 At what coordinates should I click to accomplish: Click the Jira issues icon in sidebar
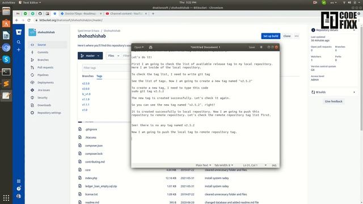(x=32, y=90)
